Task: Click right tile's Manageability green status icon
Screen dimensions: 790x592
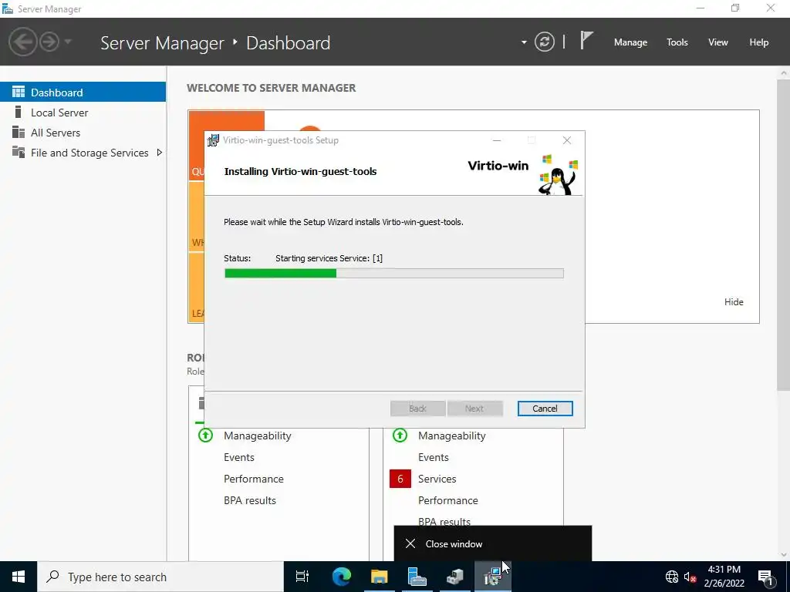Action: click(400, 435)
